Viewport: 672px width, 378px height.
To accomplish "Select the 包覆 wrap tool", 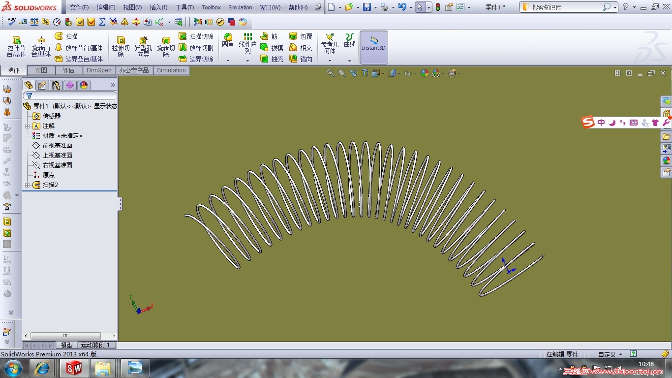I will click(x=301, y=36).
